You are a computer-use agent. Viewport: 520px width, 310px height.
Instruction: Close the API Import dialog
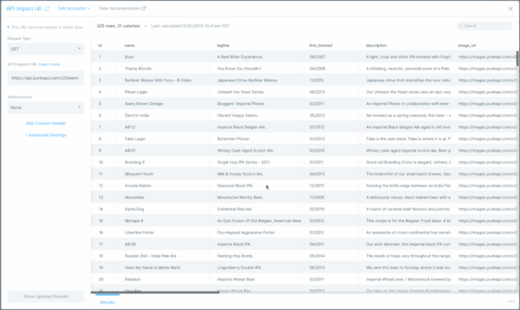[x=510, y=9]
